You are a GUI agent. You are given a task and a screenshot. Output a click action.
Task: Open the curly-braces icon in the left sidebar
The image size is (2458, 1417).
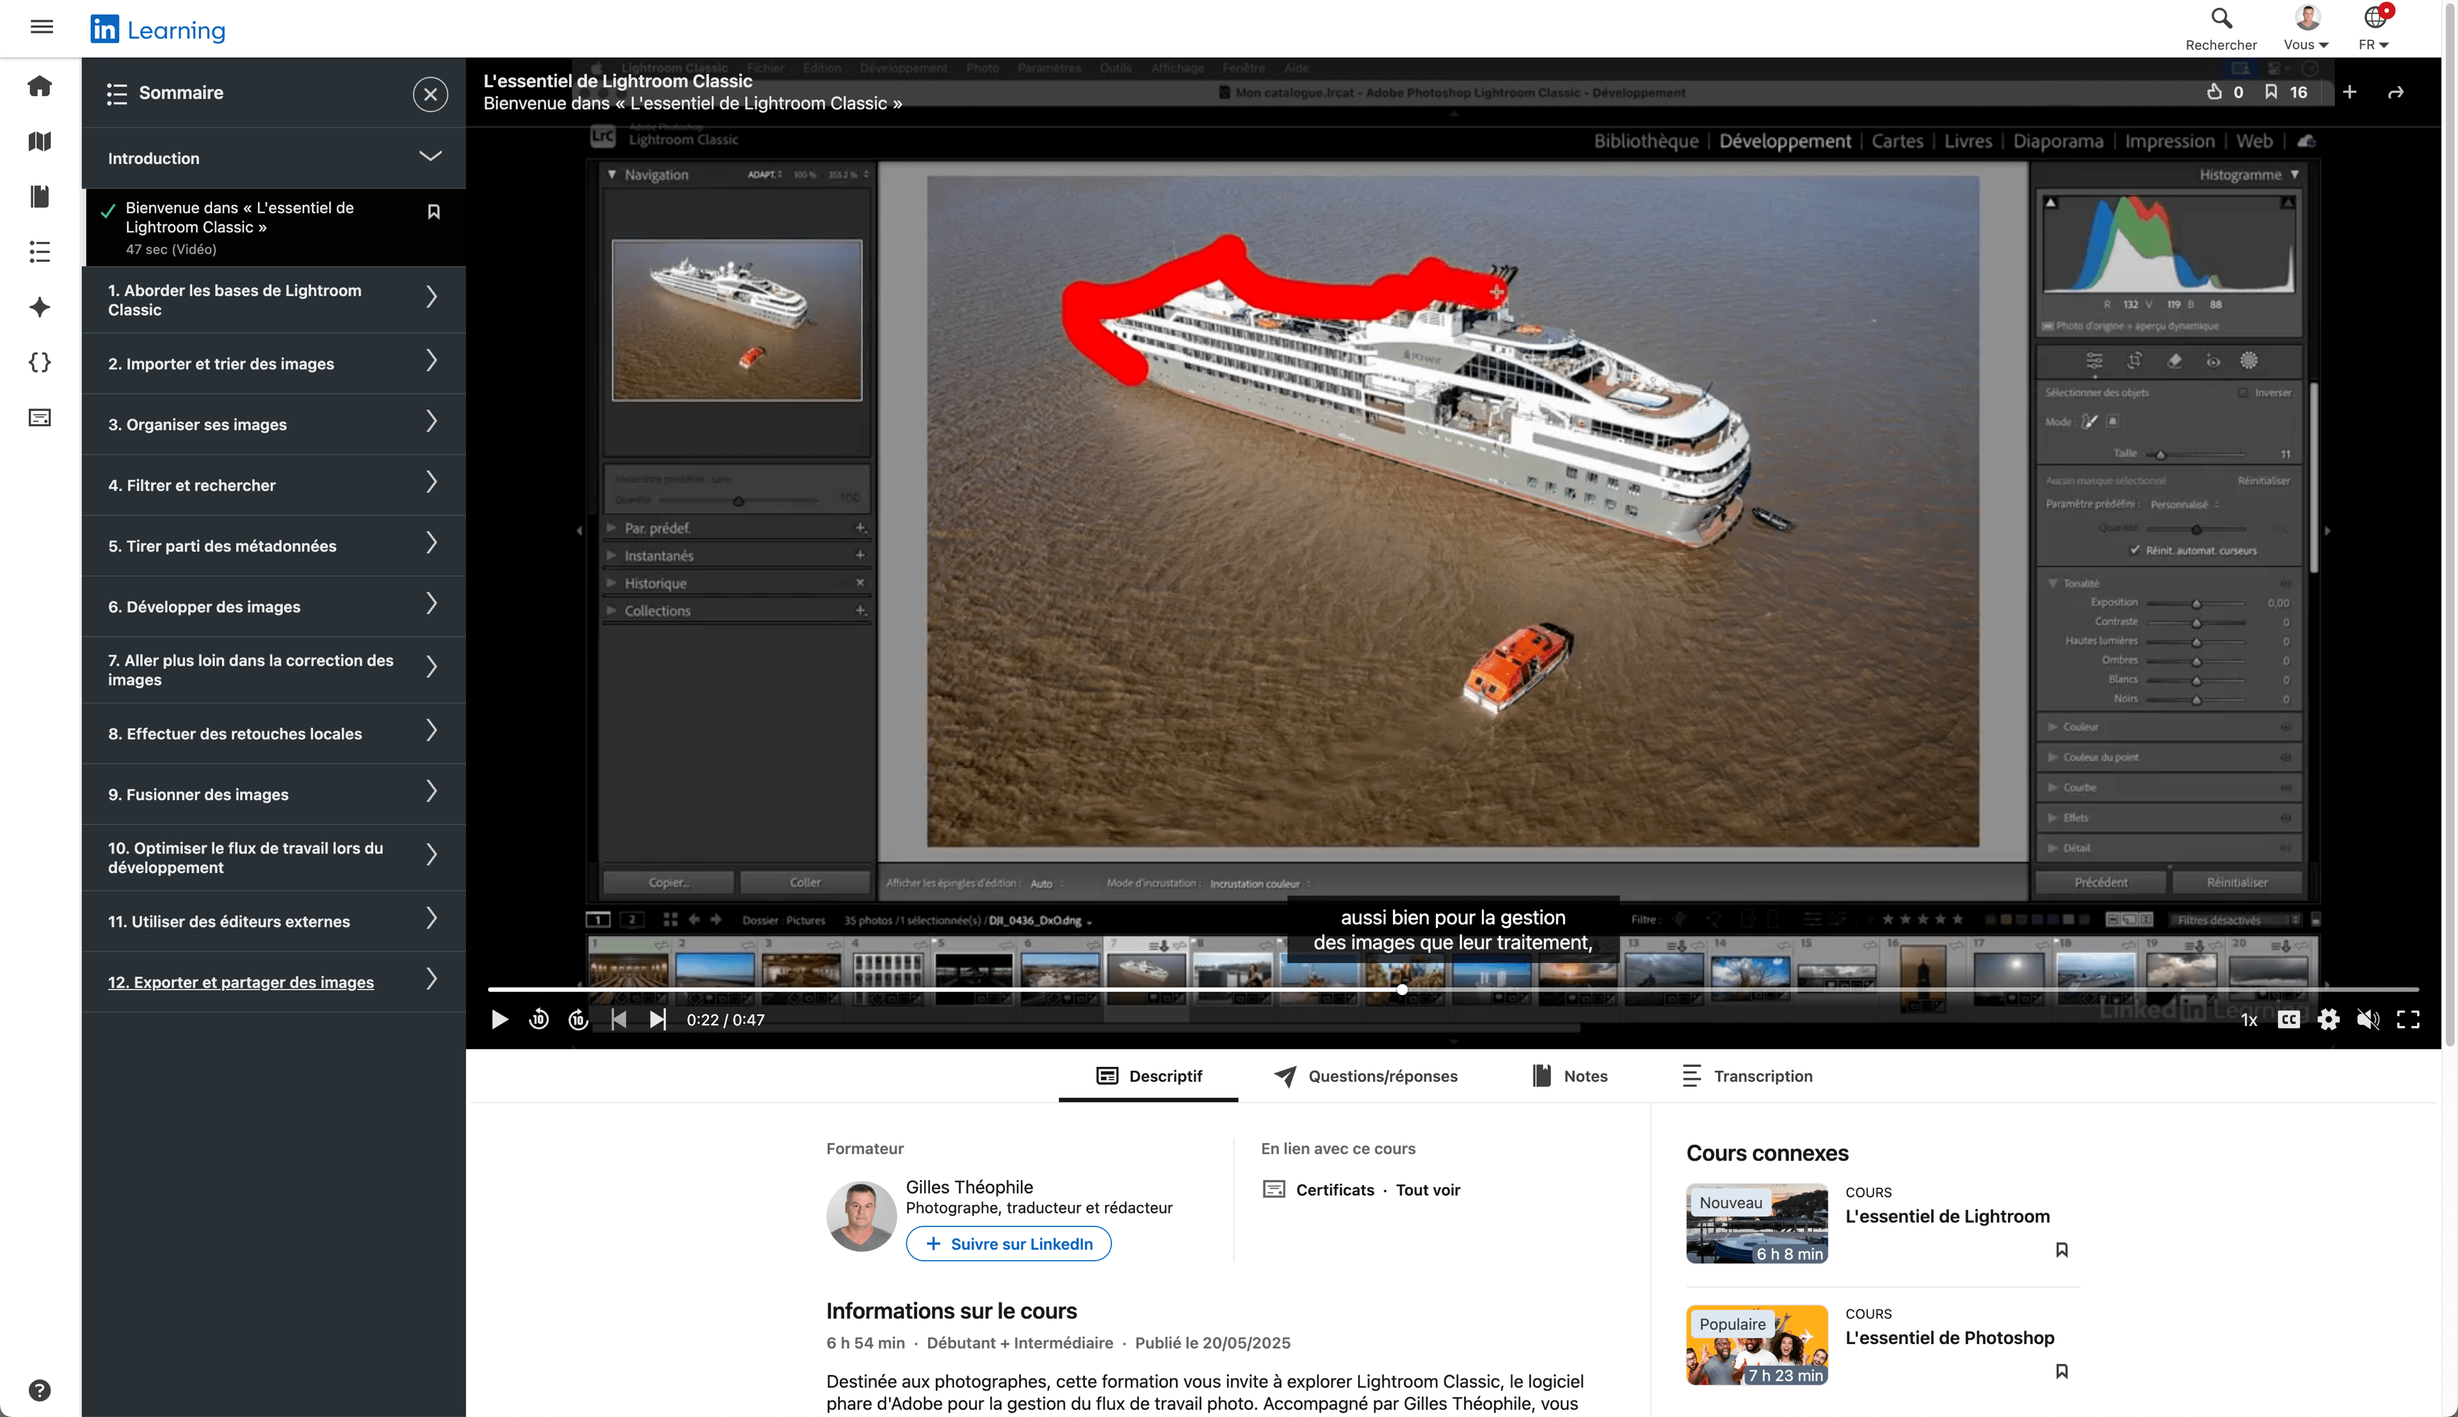click(x=40, y=362)
